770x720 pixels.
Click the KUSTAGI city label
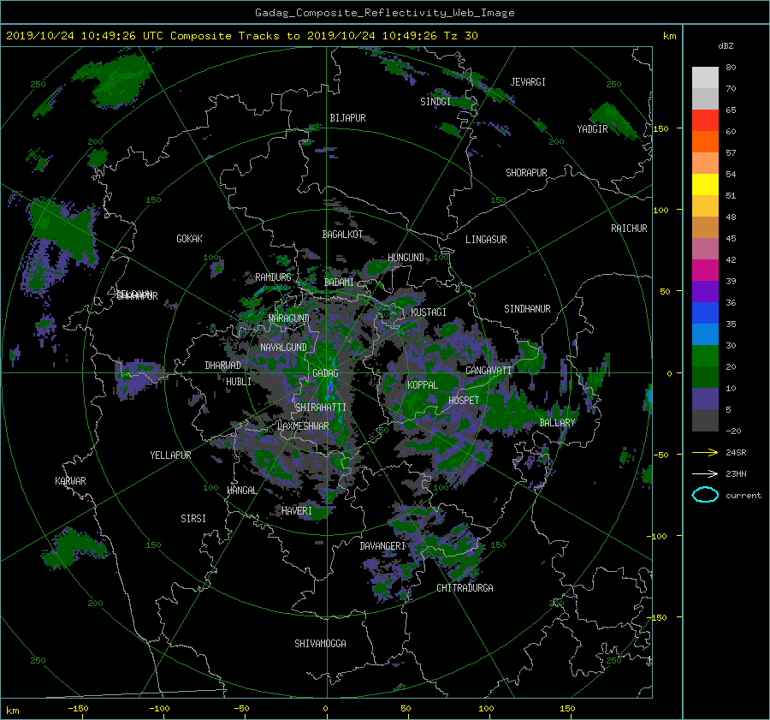click(429, 312)
